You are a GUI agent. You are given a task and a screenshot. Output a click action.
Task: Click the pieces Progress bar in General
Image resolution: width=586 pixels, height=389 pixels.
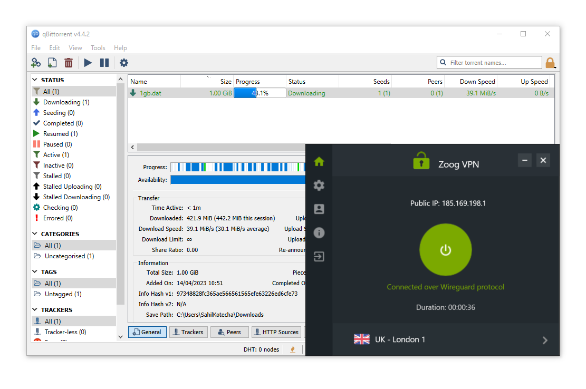coord(238,167)
